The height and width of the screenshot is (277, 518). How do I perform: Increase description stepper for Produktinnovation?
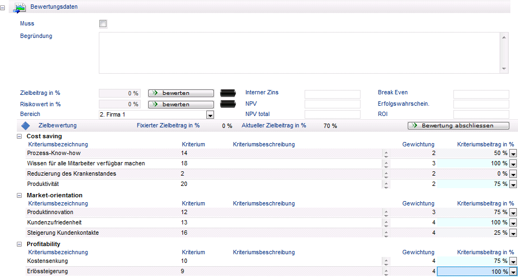pyautogui.click(x=386, y=210)
